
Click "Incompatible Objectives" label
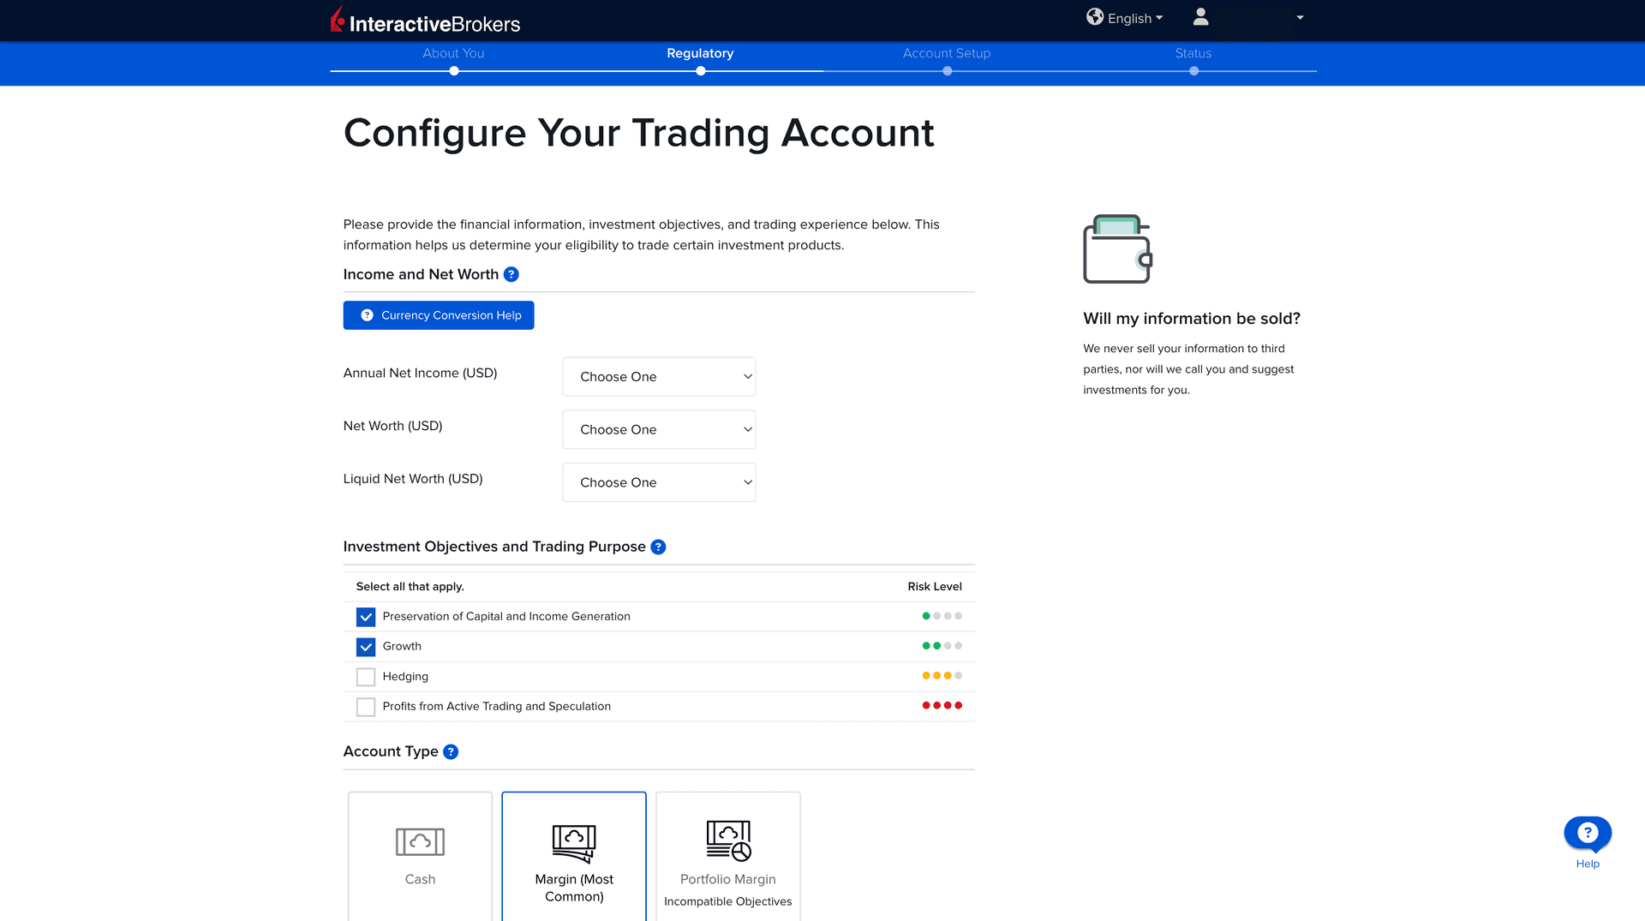click(728, 901)
